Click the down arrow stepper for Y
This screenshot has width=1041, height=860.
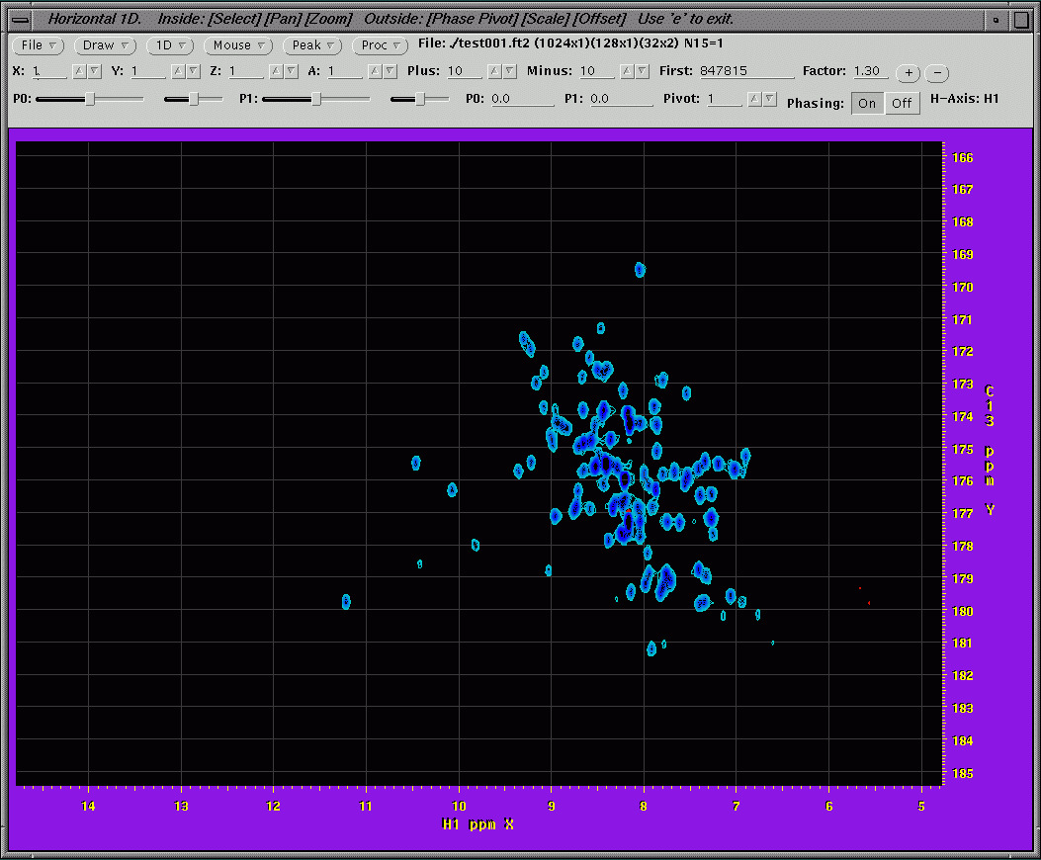click(192, 71)
